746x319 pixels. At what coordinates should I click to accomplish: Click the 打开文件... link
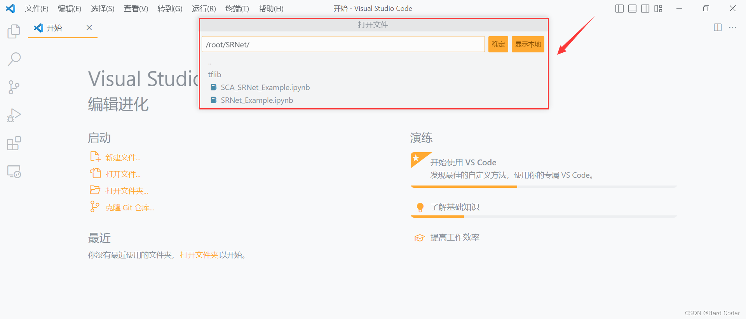[123, 174]
